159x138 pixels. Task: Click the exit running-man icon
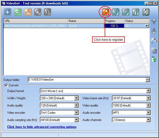(x=146, y=12)
